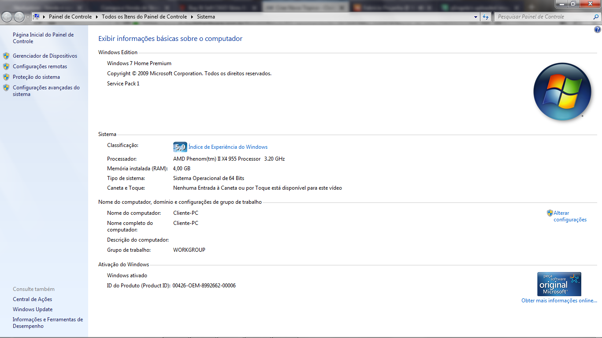Click Nenhuma Entrada à Caneta ou por Toque text
The width and height of the screenshot is (602, 338).
click(x=258, y=188)
